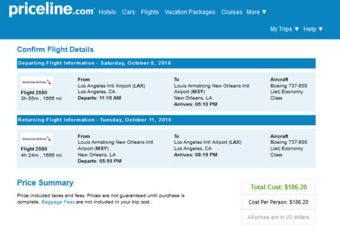This screenshot has height=235, width=340.
Task: Follow the Baggage Fees link
Action: tap(58, 202)
